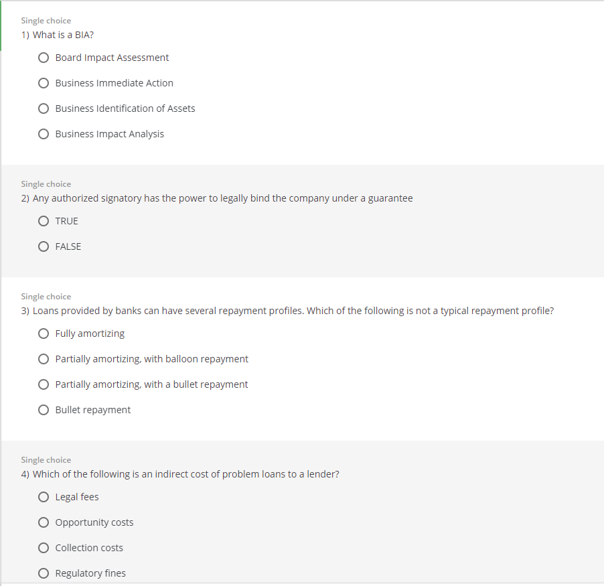Choose Legal fees as the answer
Viewport: 604px width, 586px height.
click(x=44, y=497)
